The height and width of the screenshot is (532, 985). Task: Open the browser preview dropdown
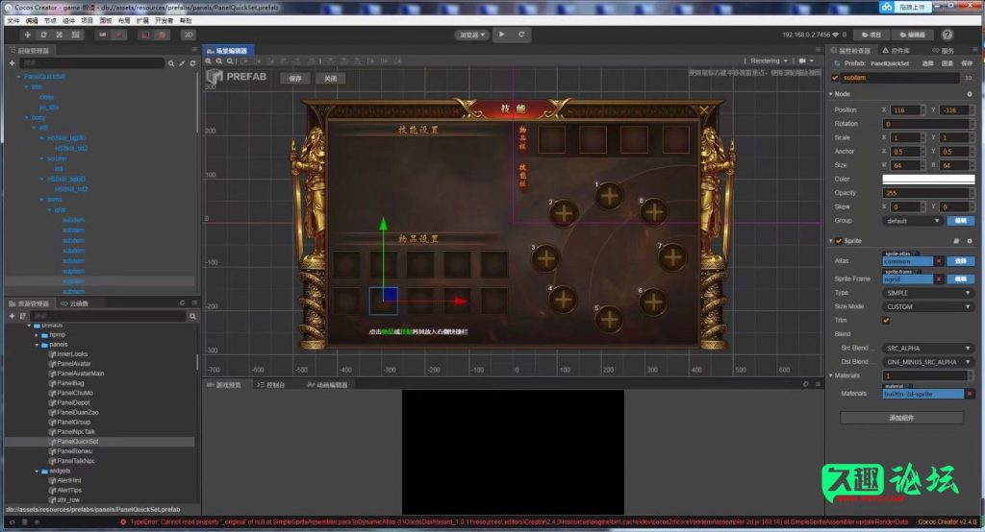472,36
